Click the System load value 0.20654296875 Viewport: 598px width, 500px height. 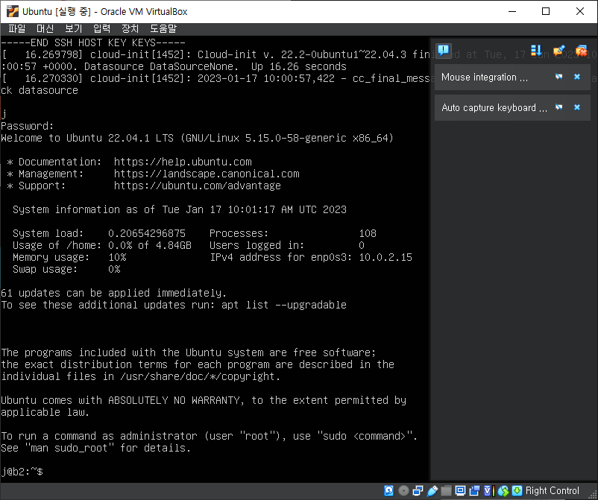point(147,233)
